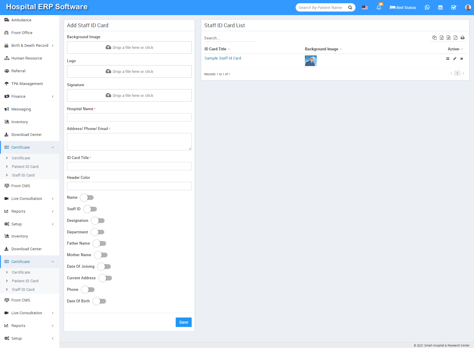Open the calendar icon in header
This screenshot has width=474, height=348.
pyautogui.click(x=440, y=7)
